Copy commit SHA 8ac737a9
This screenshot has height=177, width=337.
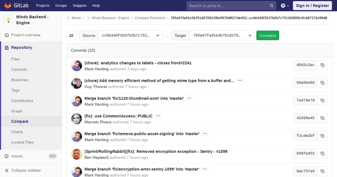[322, 171]
